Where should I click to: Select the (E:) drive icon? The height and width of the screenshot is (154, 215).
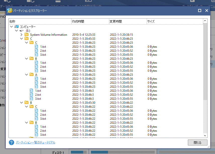pyautogui.click(x=22, y=30)
